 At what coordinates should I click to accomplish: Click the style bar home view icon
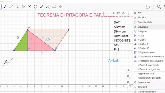click(x=113, y=13)
